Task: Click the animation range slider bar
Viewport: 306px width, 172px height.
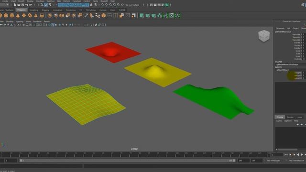Action: click(x=127, y=161)
